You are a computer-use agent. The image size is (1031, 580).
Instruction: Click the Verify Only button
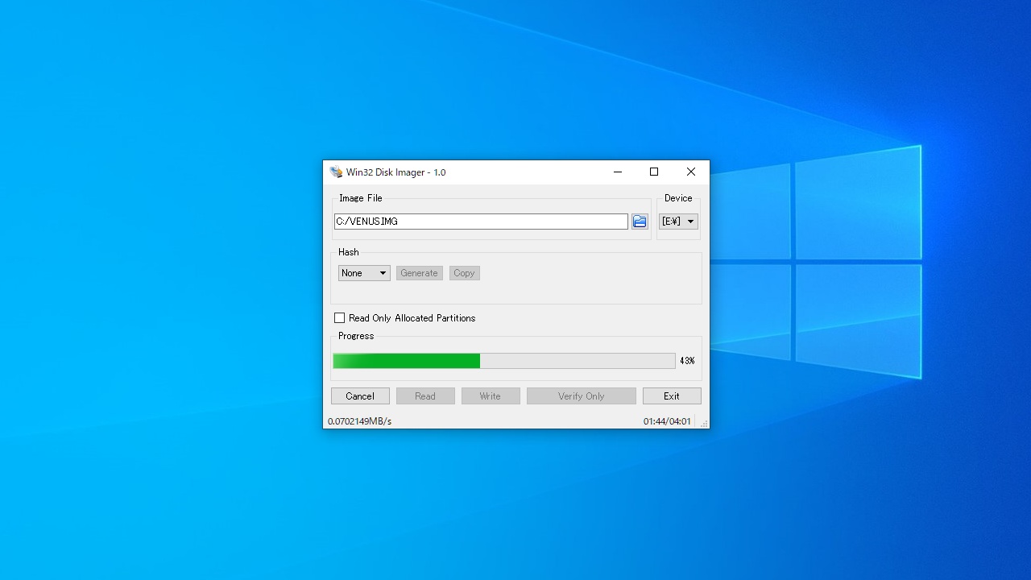point(582,396)
